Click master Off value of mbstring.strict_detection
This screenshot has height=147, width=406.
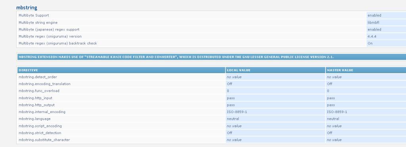pos(329,133)
